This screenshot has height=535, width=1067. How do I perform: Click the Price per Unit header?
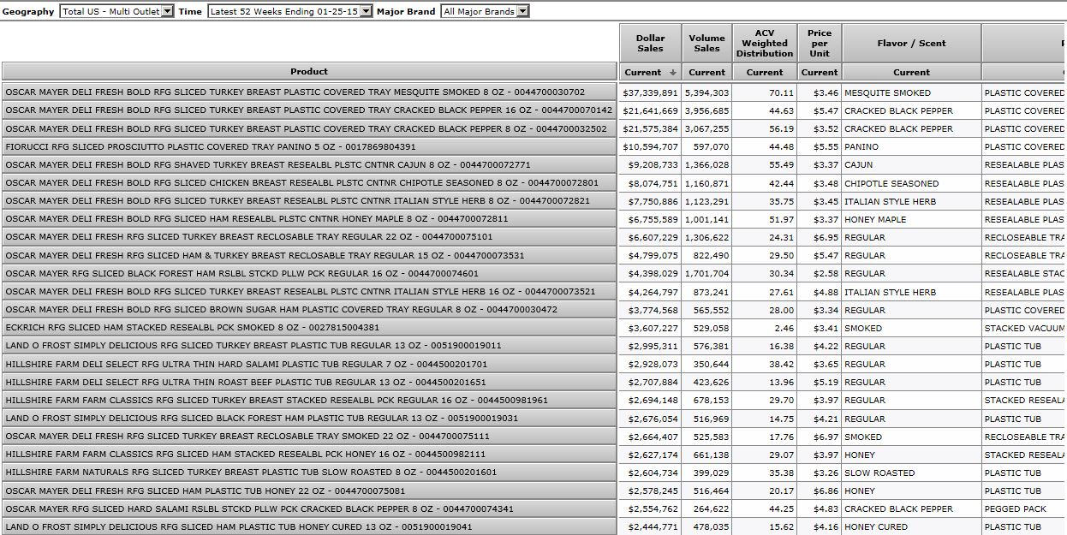click(x=820, y=43)
